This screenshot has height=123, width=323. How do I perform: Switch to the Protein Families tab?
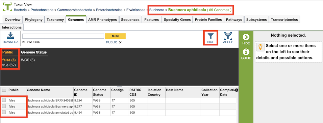click(x=208, y=20)
